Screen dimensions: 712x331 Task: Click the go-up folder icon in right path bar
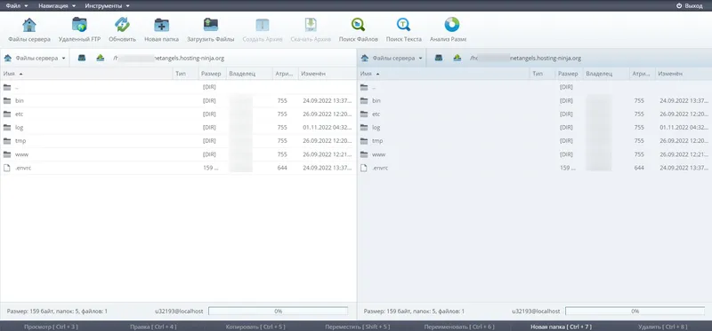tap(457, 58)
